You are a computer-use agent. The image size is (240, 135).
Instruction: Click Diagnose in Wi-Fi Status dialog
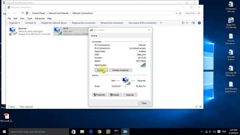(x=130, y=95)
